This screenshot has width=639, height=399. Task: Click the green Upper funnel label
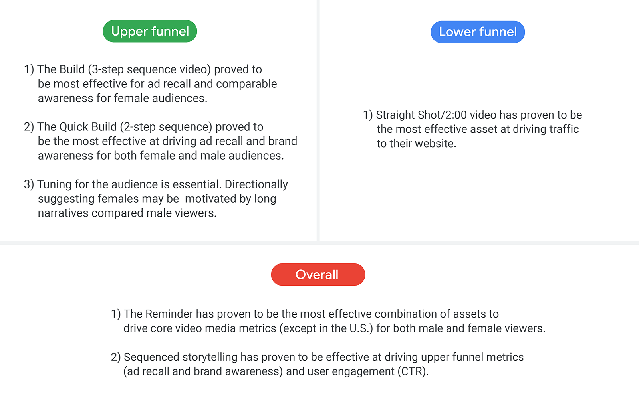click(150, 31)
